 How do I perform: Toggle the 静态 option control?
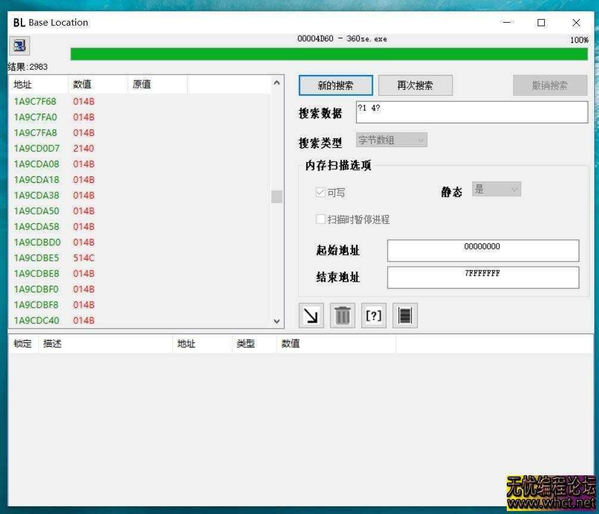click(x=497, y=189)
